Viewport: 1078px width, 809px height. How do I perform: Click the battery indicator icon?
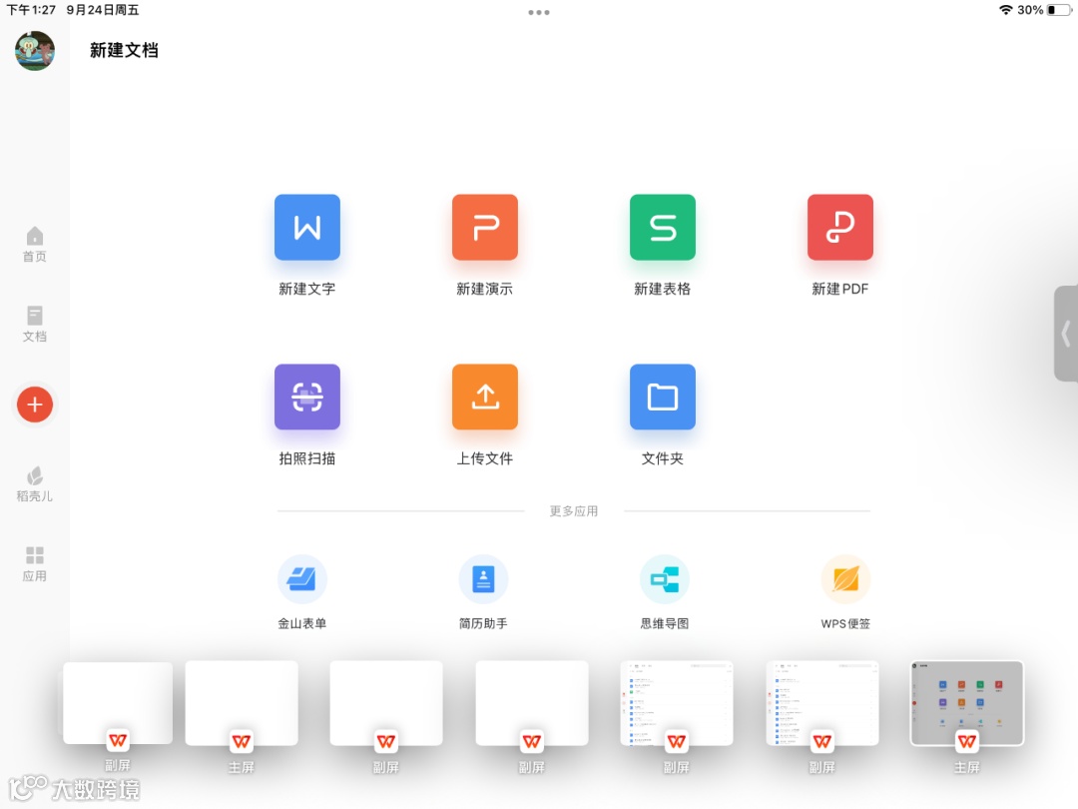(1059, 10)
